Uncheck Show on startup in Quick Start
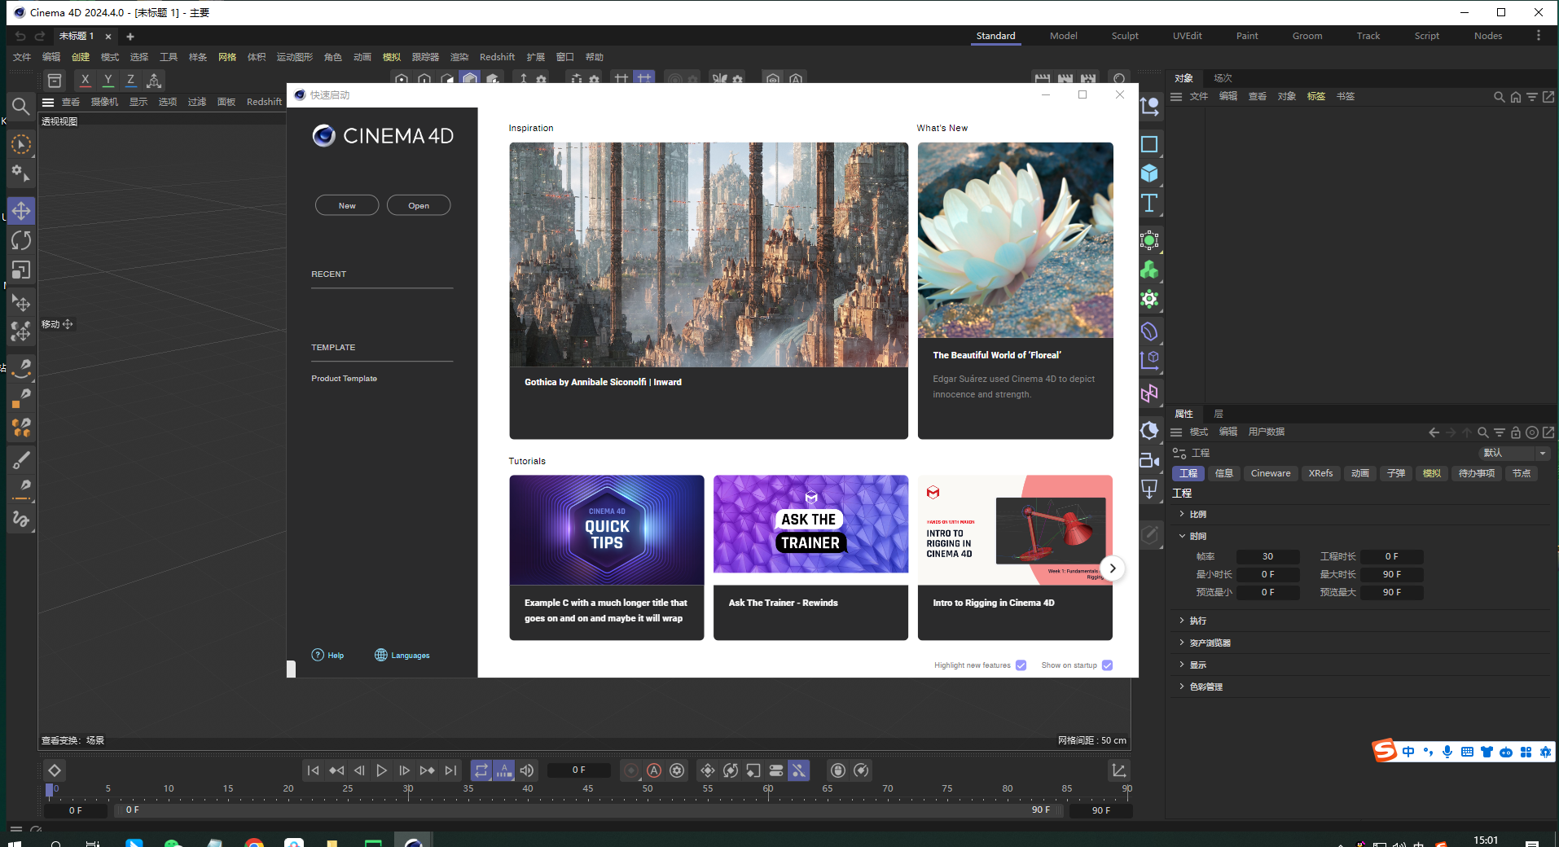 pos(1106,665)
